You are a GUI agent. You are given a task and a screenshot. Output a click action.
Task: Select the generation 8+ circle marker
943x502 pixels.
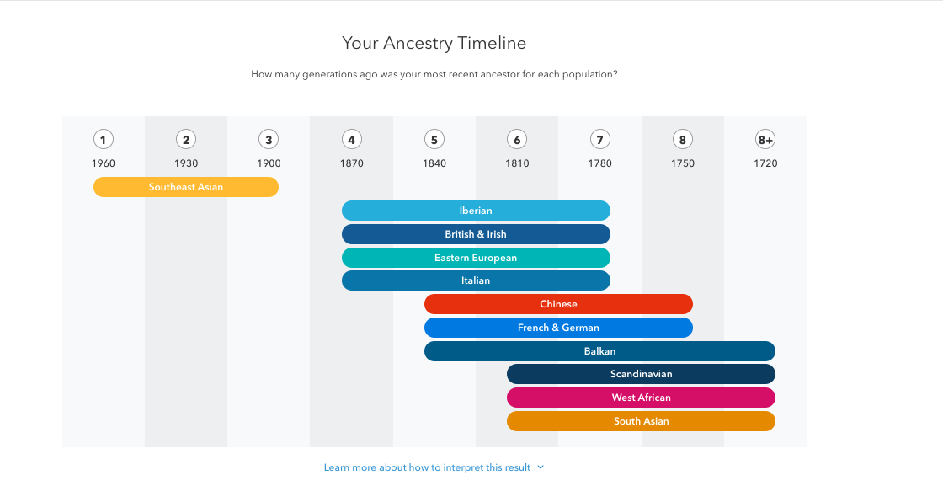point(765,140)
